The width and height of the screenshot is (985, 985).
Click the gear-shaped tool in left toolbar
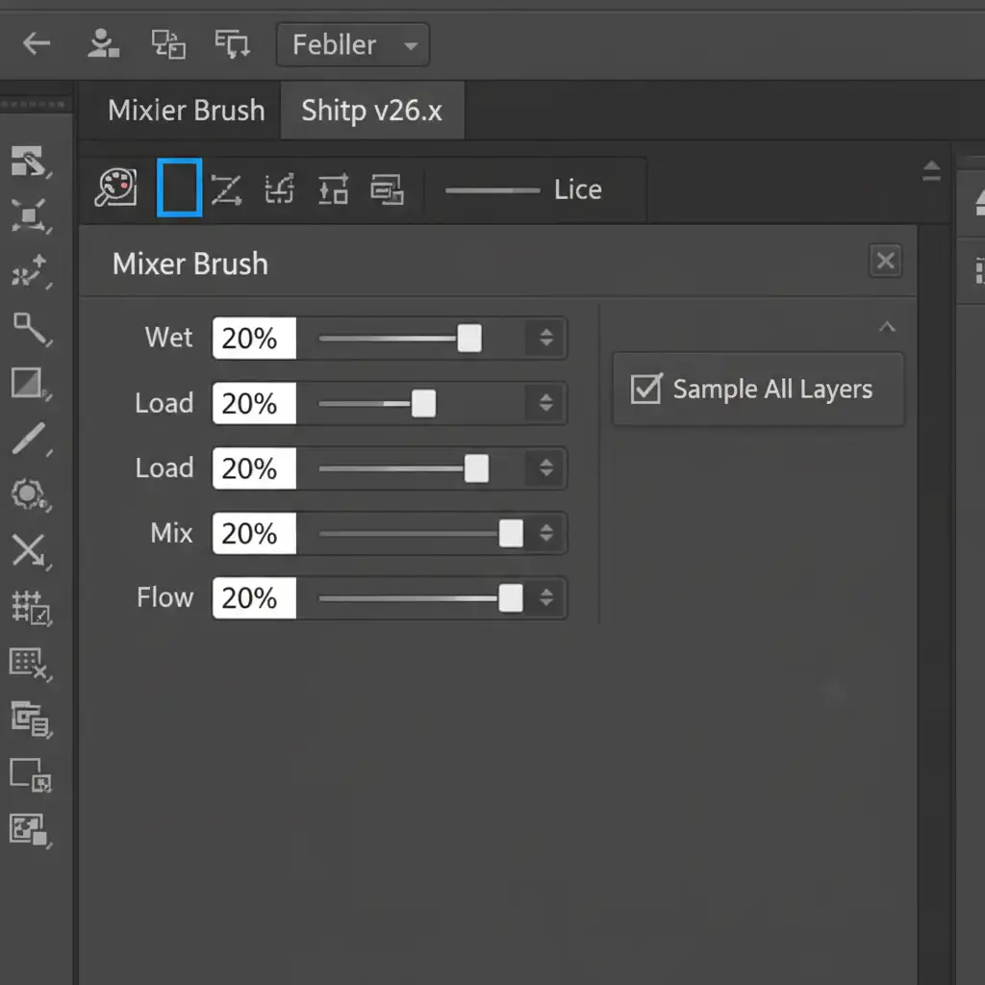29,495
